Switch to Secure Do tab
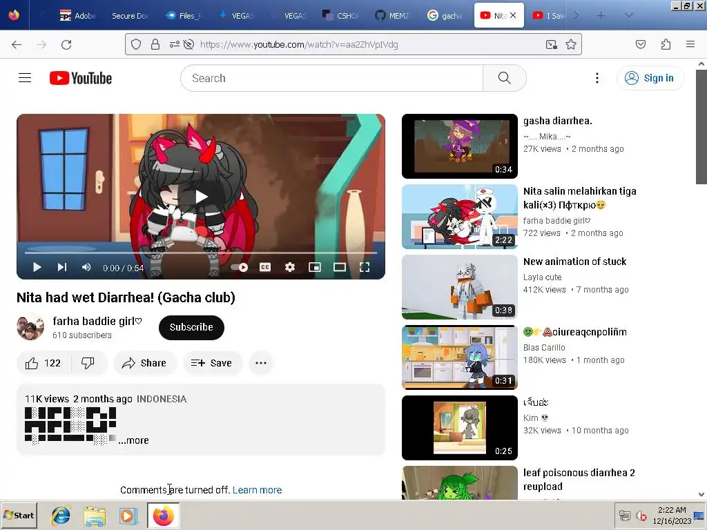 pos(130,16)
